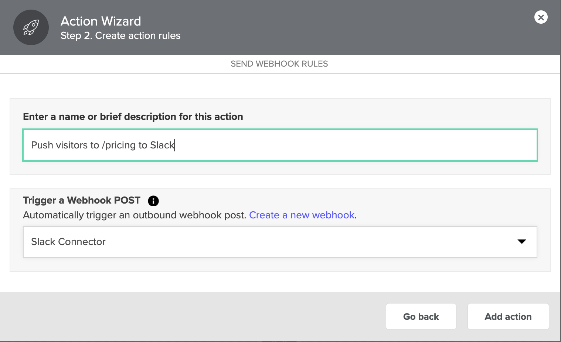This screenshot has width=561, height=342.
Task: Click the rocket icon in wizard header
Action: 31,27
